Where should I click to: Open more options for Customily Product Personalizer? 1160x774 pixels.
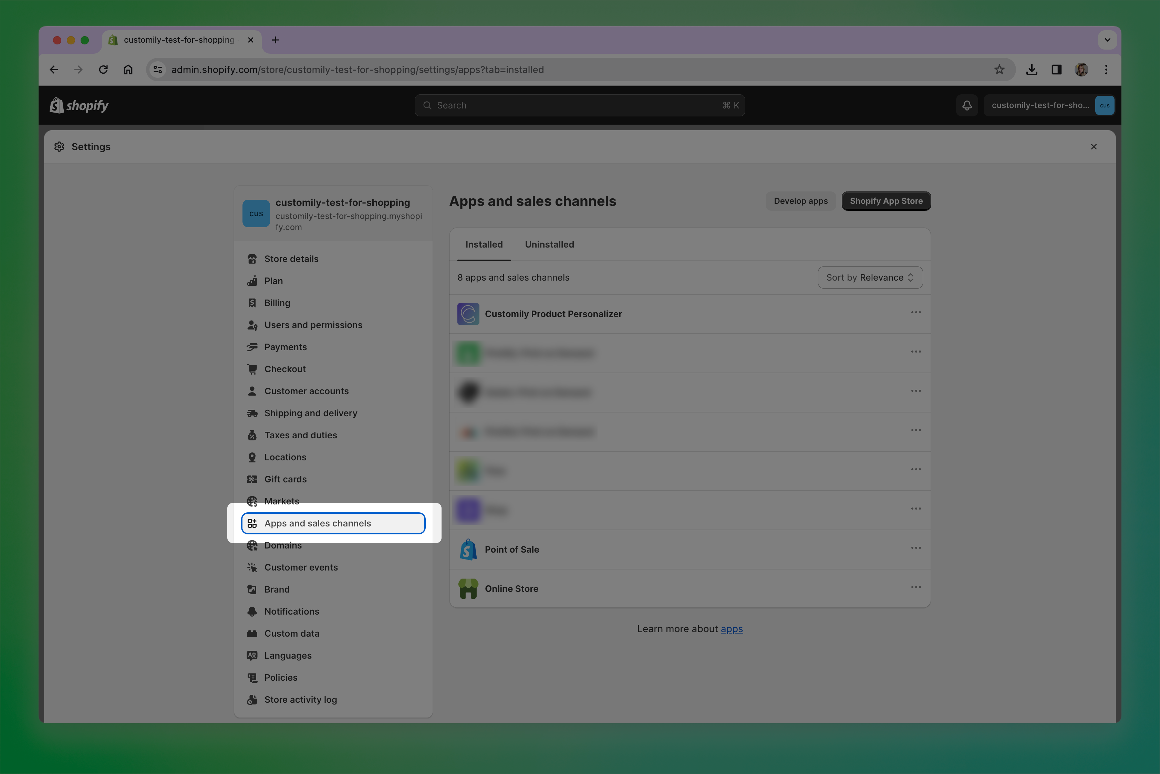pos(915,313)
